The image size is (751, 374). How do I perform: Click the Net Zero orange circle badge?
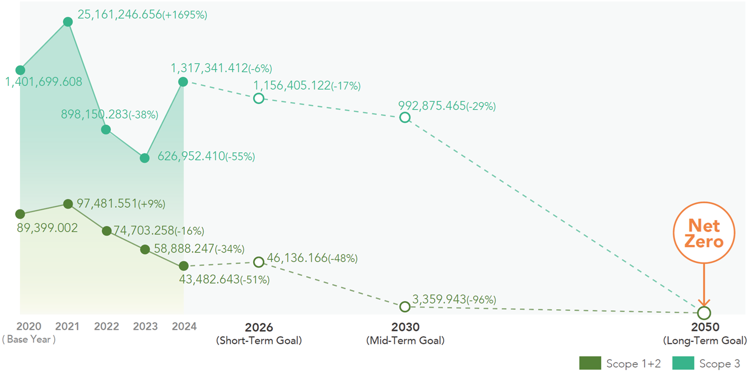coord(704,233)
